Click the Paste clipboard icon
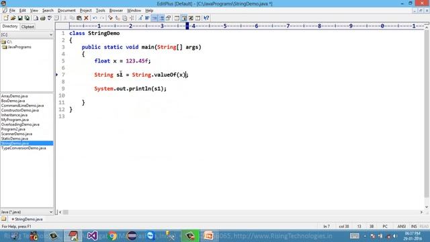This screenshot has width=430, height=242. [x=79, y=18]
